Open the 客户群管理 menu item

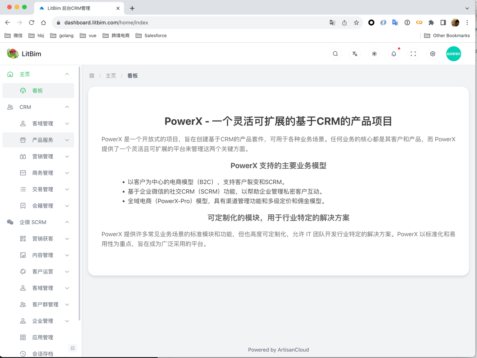(38, 305)
